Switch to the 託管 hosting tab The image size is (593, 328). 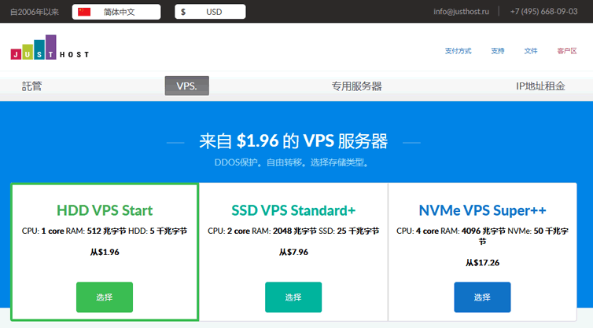point(31,86)
